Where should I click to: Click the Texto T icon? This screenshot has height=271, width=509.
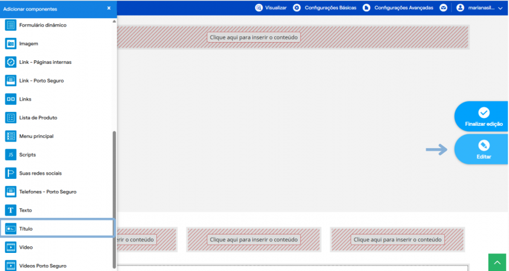(x=11, y=210)
